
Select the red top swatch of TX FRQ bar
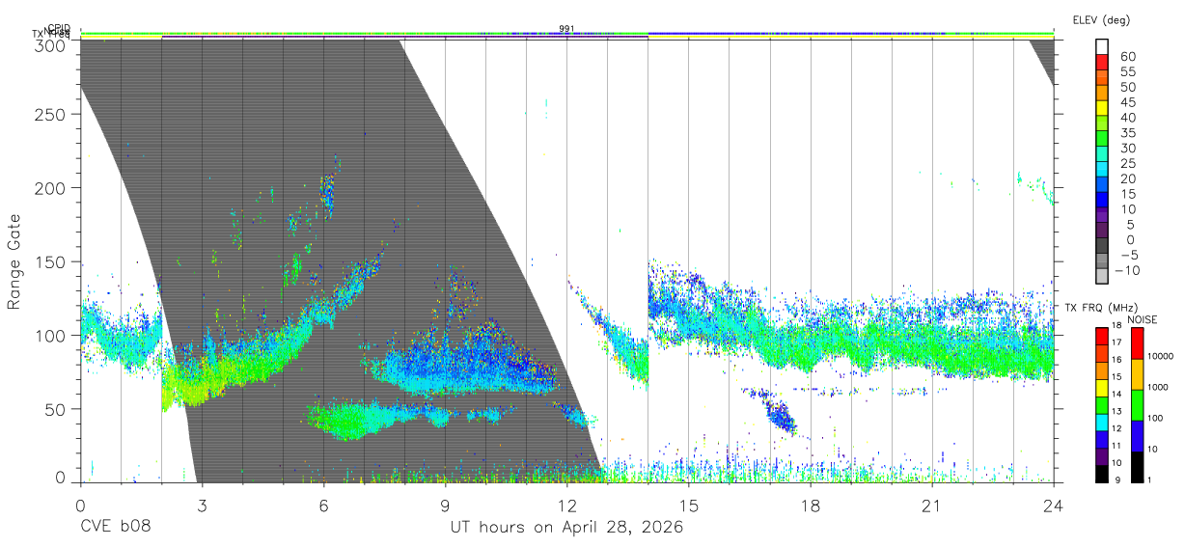tap(1104, 338)
